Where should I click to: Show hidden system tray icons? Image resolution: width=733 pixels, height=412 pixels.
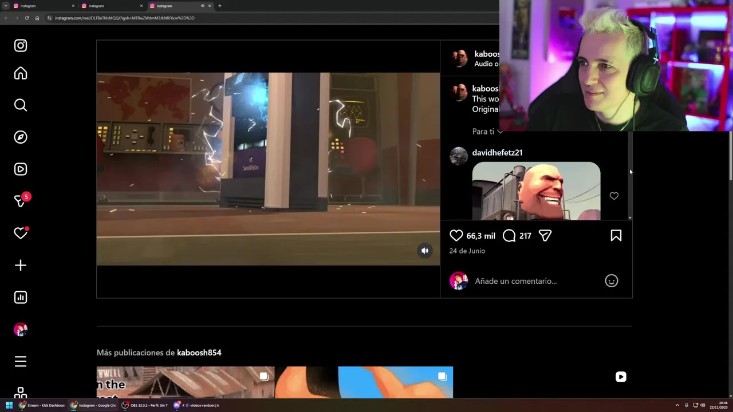pyautogui.click(x=677, y=405)
